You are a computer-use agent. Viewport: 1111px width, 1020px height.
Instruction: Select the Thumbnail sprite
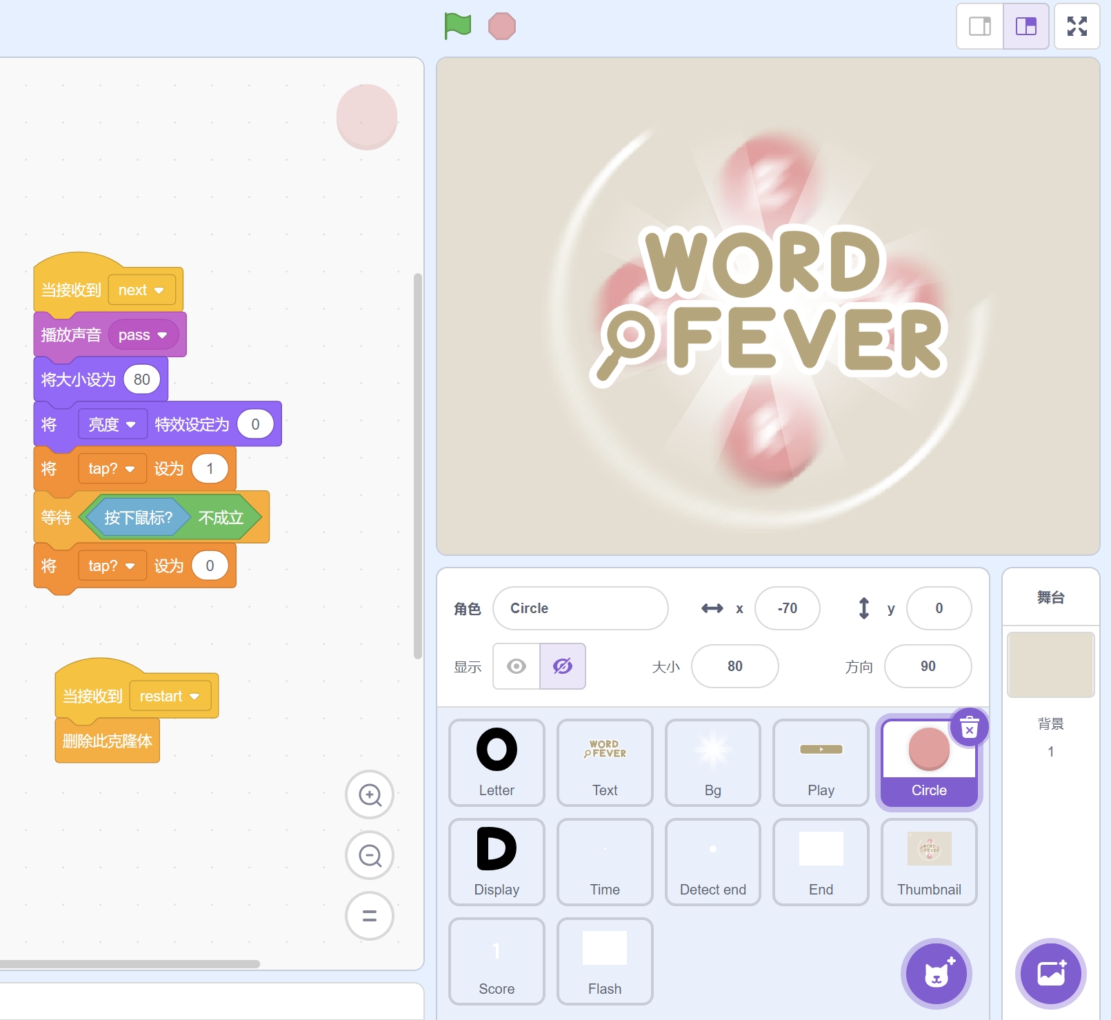tap(929, 861)
